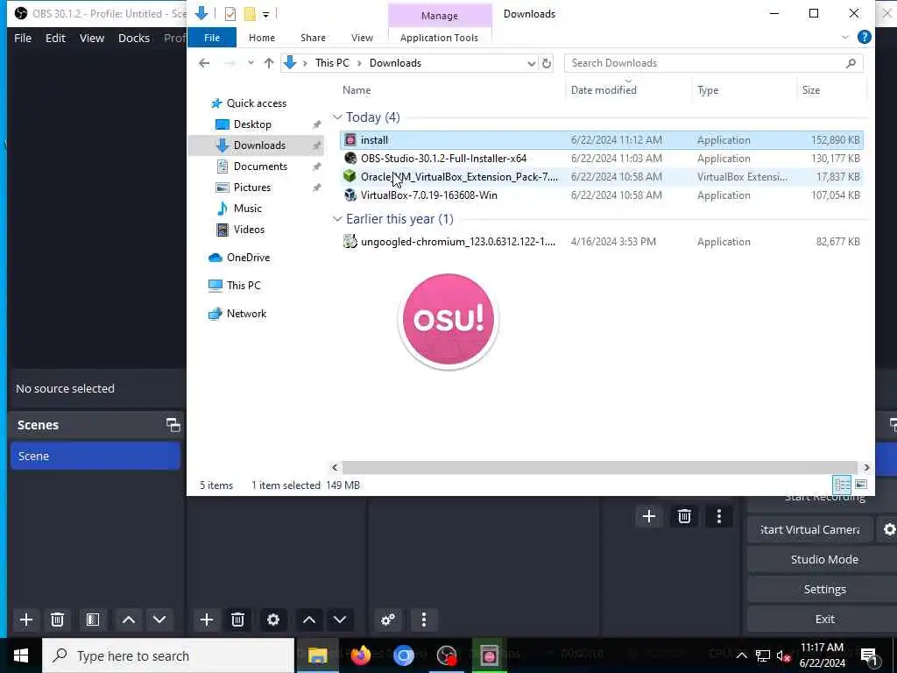Open advanced audio properties gears icon
The height and width of the screenshot is (673, 897).
click(x=388, y=620)
